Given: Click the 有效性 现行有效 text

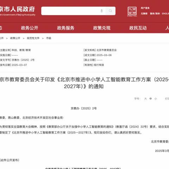Looking at the screenshot, I should pos(94,65).
